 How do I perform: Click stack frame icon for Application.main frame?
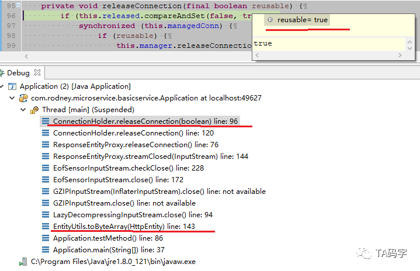46,250
